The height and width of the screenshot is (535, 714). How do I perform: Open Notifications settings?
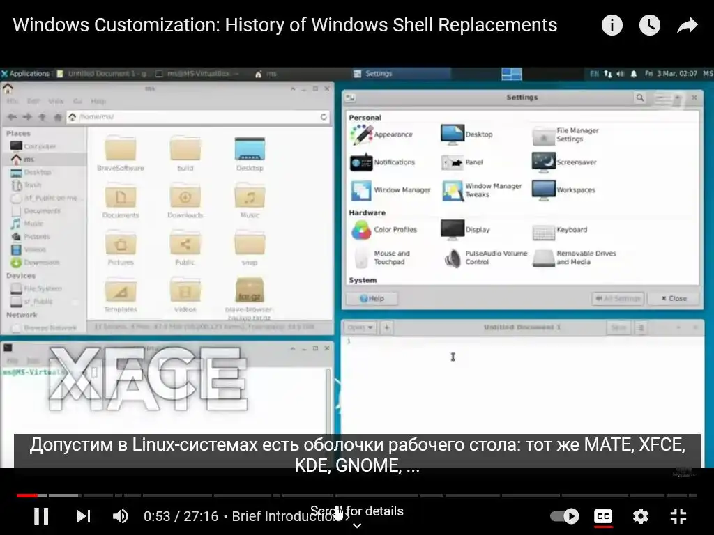(383, 162)
